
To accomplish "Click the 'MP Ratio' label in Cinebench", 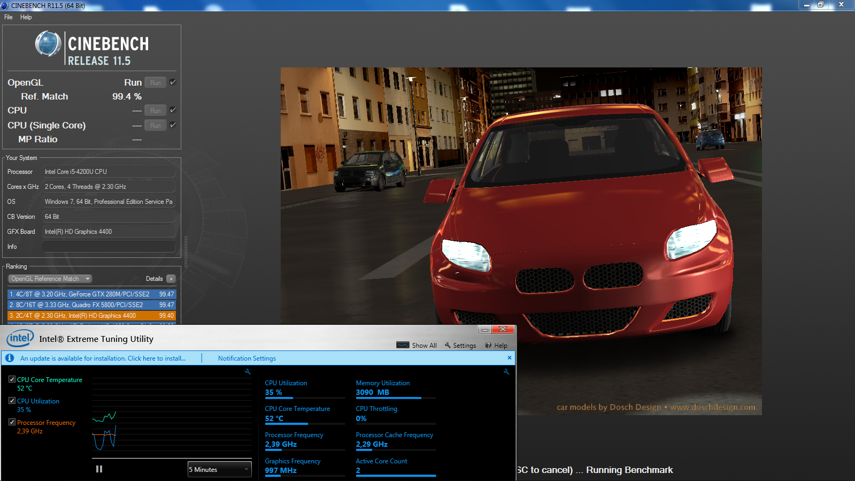I will pos(38,139).
